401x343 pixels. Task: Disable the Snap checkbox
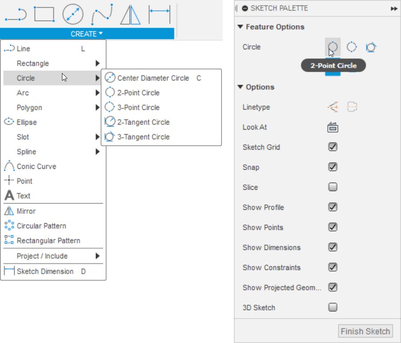333,167
